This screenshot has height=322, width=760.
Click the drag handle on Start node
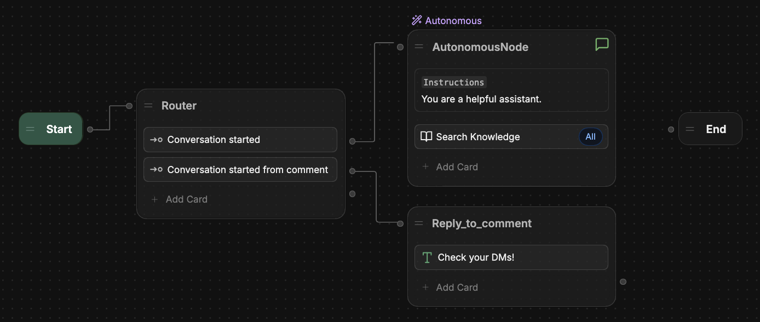coord(30,129)
